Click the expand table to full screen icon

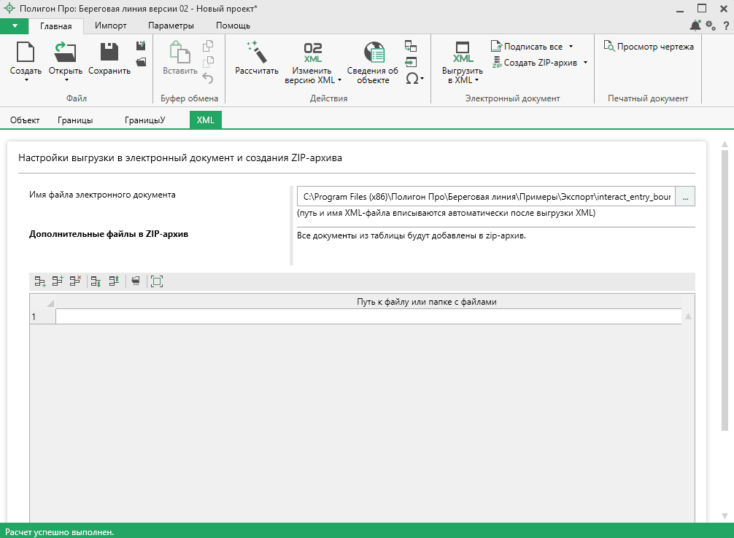pyautogui.click(x=156, y=281)
